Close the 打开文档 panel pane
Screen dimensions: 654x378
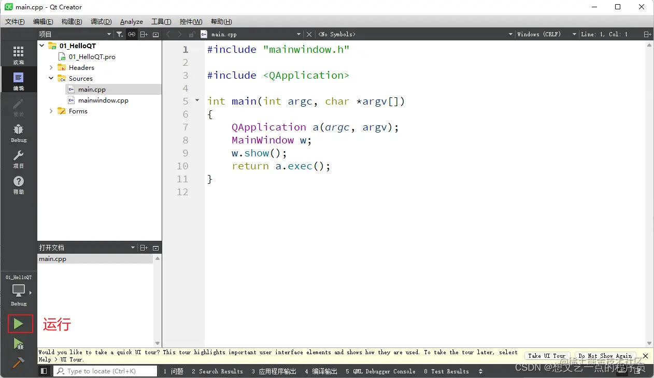coord(156,248)
